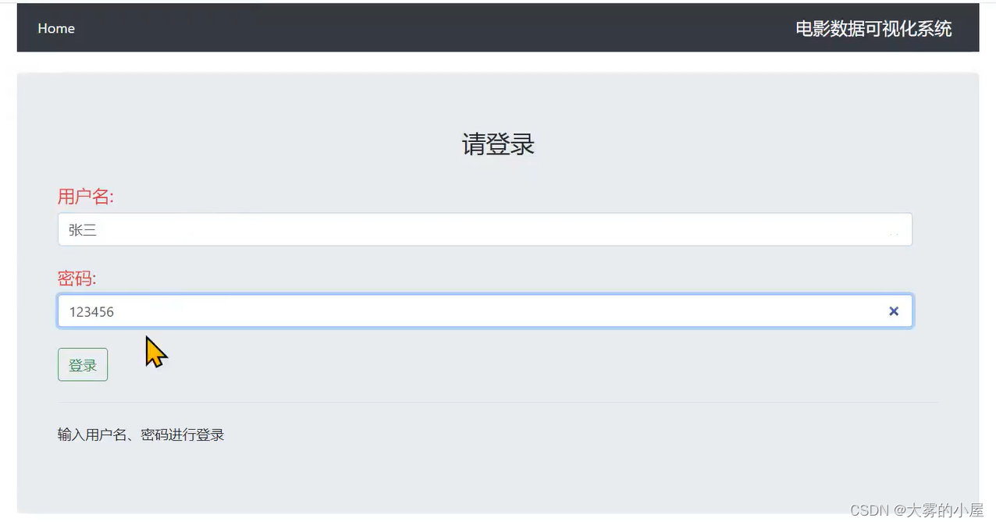The height and width of the screenshot is (525, 996).
Task: Click the 请登录 heading
Action: point(498,144)
